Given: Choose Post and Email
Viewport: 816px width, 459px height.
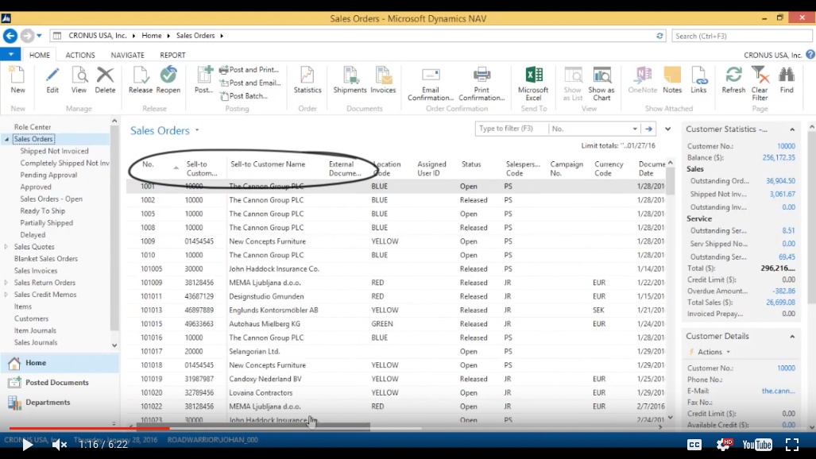Looking at the screenshot, I should pyautogui.click(x=250, y=83).
